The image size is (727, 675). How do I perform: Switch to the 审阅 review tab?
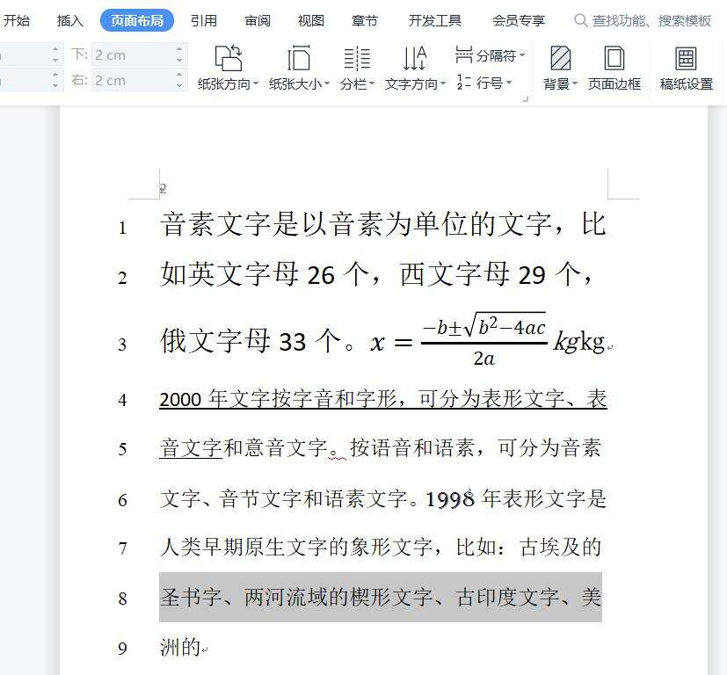258,20
